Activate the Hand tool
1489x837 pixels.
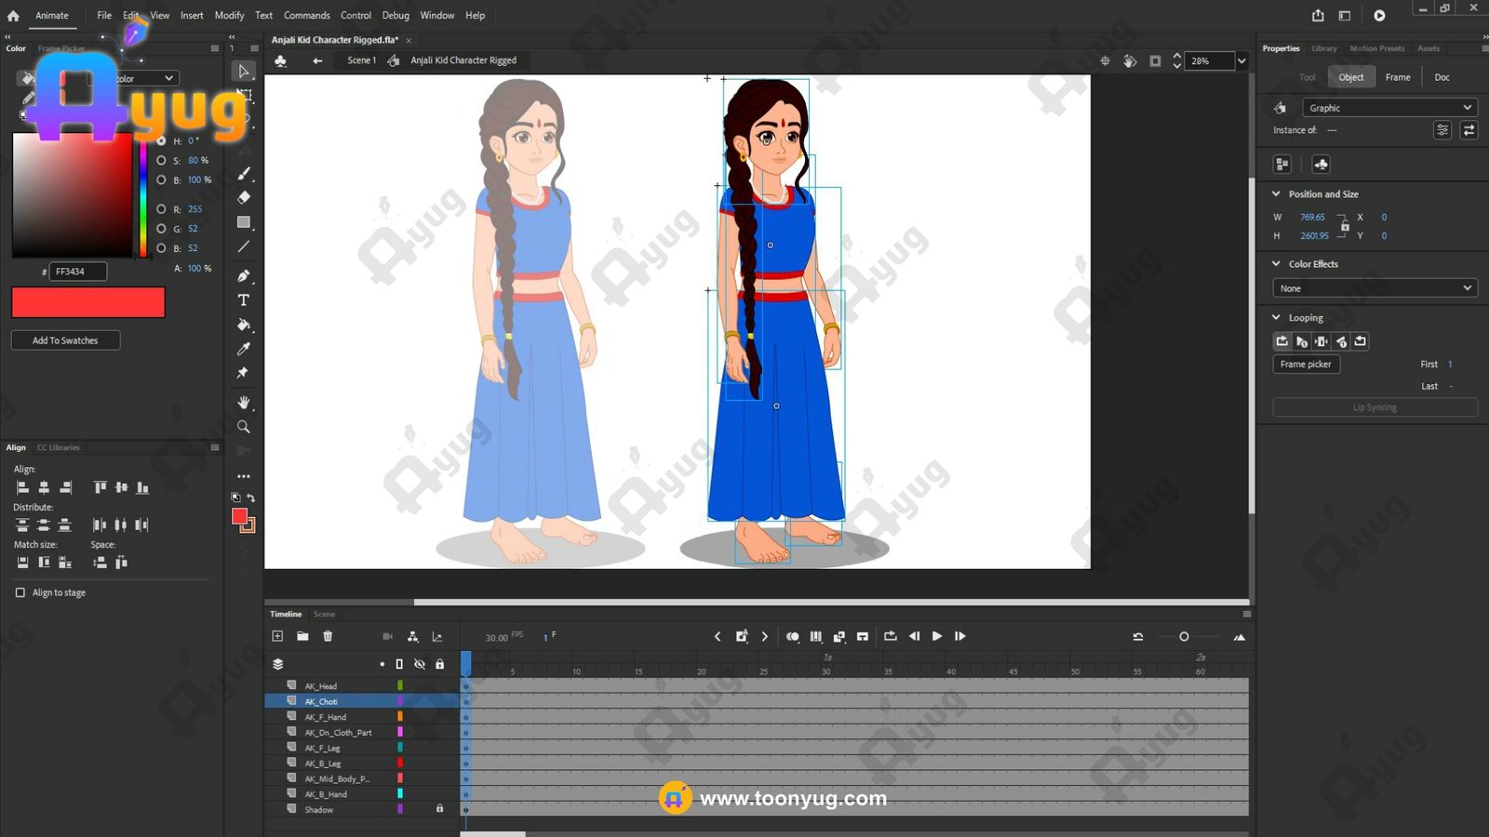pos(244,402)
